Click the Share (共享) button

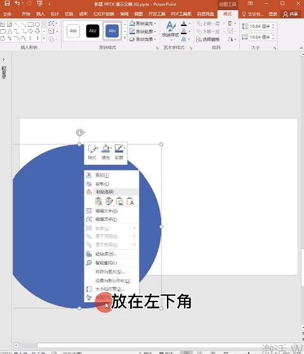tap(291, 14)
